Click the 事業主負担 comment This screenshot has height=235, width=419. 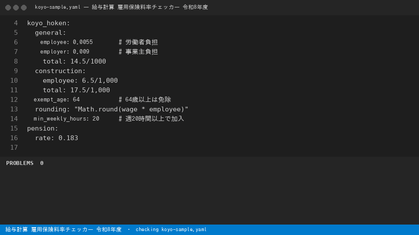[x=138, y=52]
